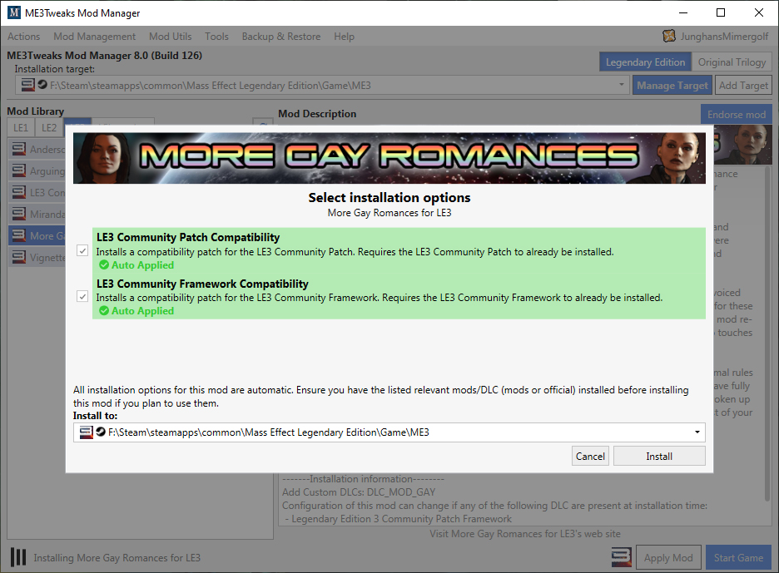The width and height of the screenshot is (779, 573).
Task: Click the 'Mod Description' heading
Action: coord(317,114)
